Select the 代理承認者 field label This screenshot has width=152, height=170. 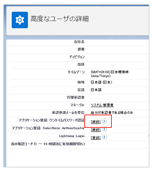[x=75, y=97]
